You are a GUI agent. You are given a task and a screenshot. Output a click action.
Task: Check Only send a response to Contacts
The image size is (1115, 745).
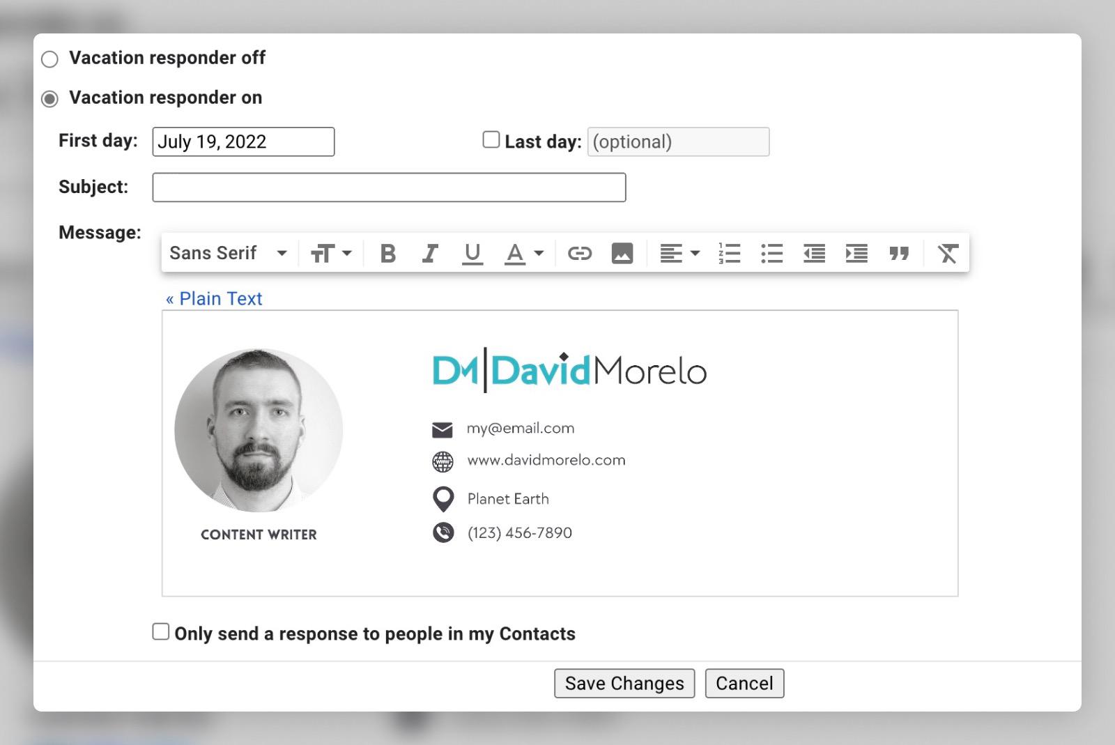[160, 631]
